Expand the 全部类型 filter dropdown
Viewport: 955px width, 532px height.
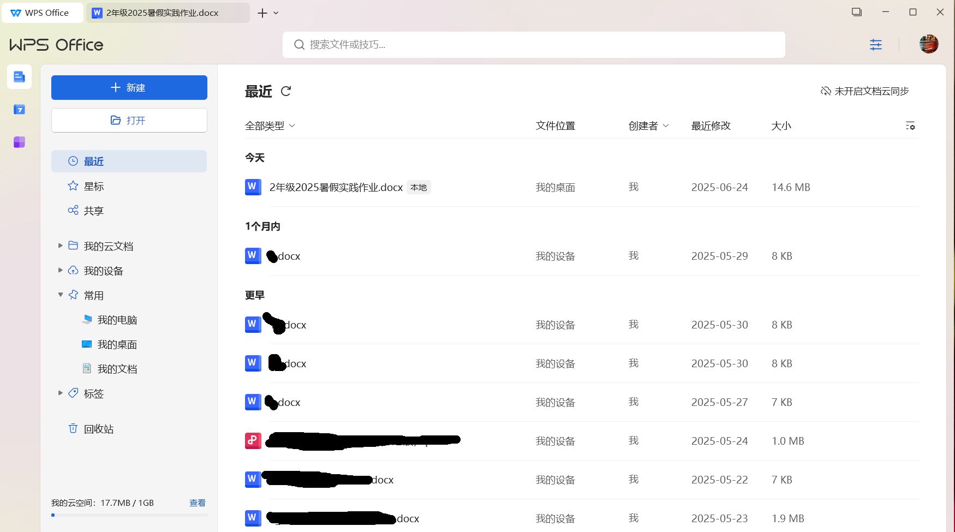tap(270, 126)
